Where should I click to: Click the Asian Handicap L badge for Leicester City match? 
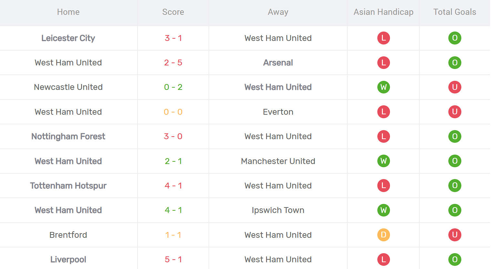(384, 38)
